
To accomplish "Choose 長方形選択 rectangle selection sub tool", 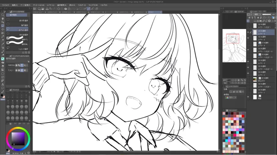I will pyautogui.click(x=17, y=19).
